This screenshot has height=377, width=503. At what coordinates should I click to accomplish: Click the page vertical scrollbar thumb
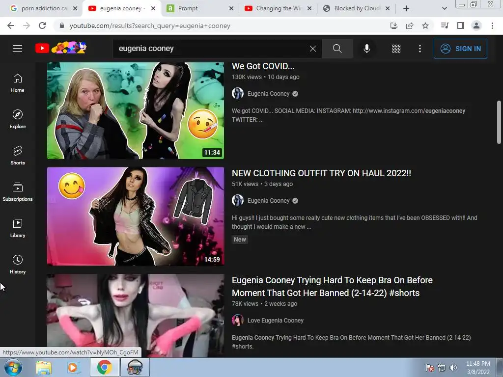pyautogui.click(x=499, y=122)
